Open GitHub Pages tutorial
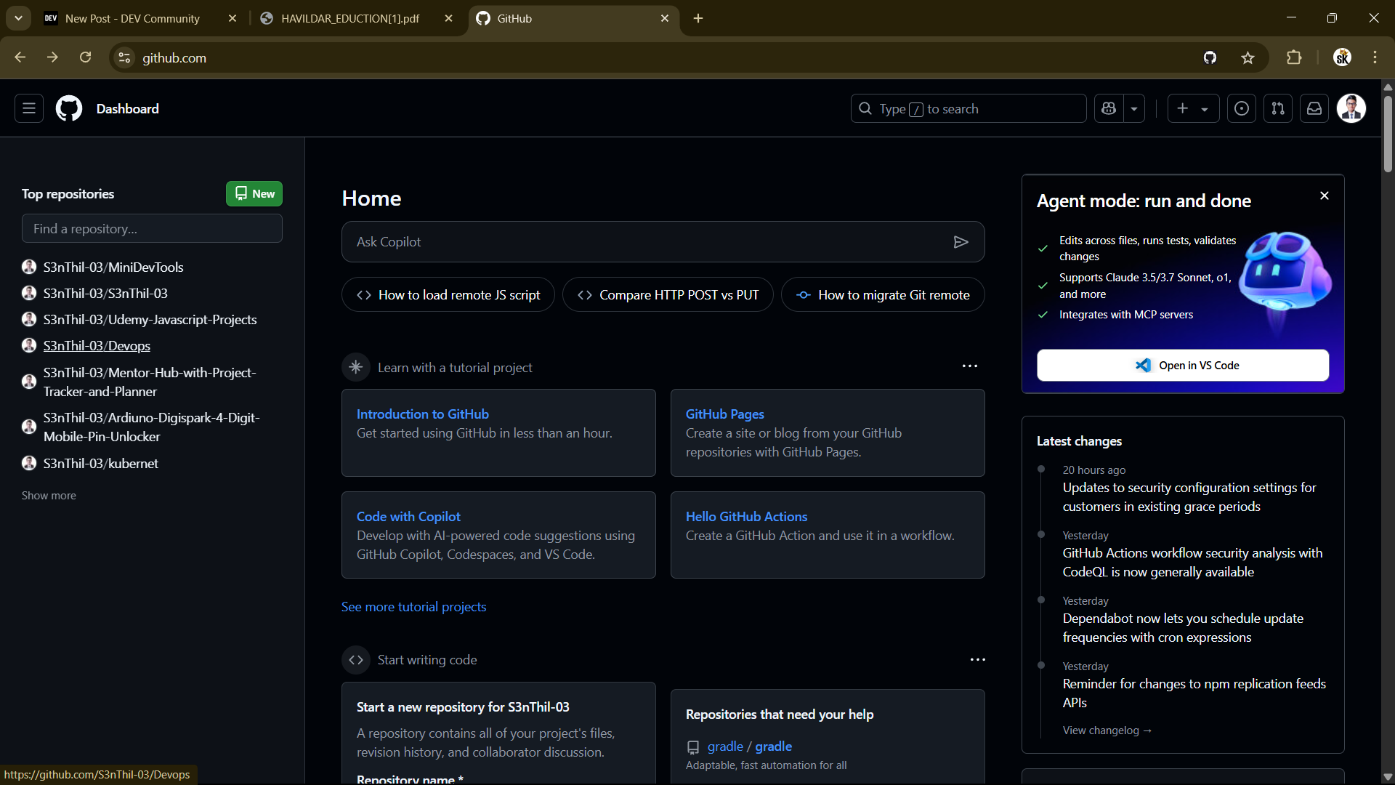Screen dimensions: 1395x785 pyautogui.click(x=724, y=414)
